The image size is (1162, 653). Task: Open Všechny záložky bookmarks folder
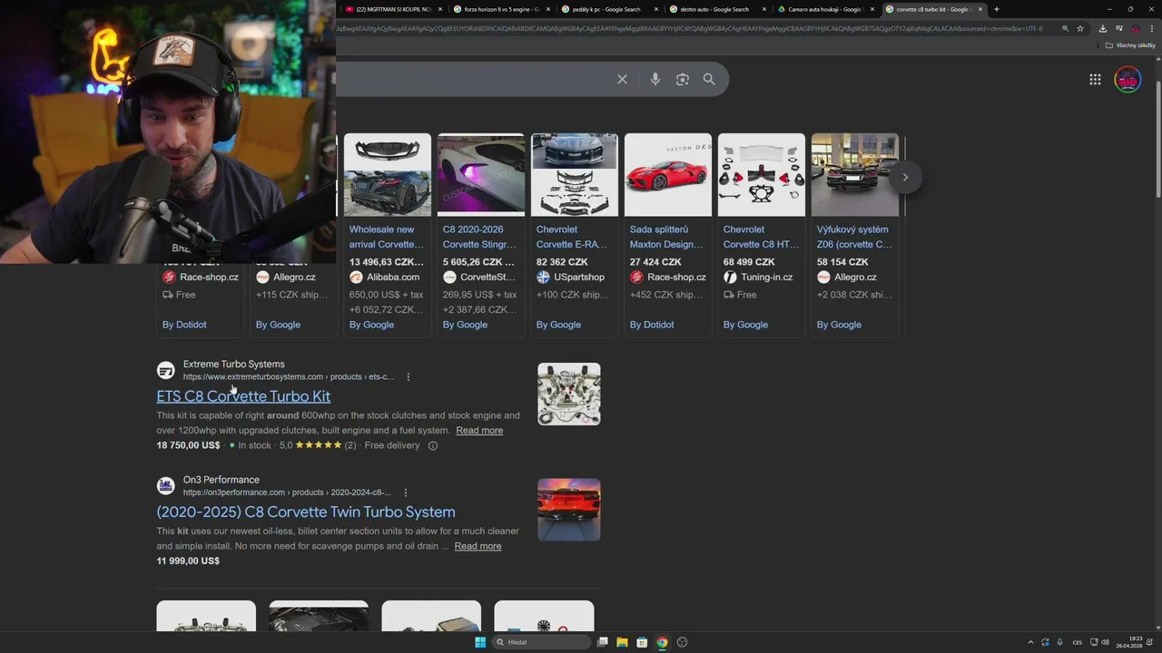(1130, 45)
